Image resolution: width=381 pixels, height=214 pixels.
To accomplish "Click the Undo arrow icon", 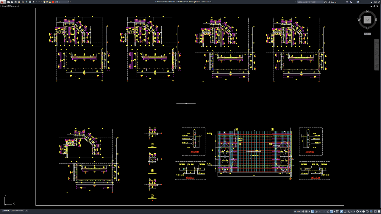I will [x=34, y=2].
